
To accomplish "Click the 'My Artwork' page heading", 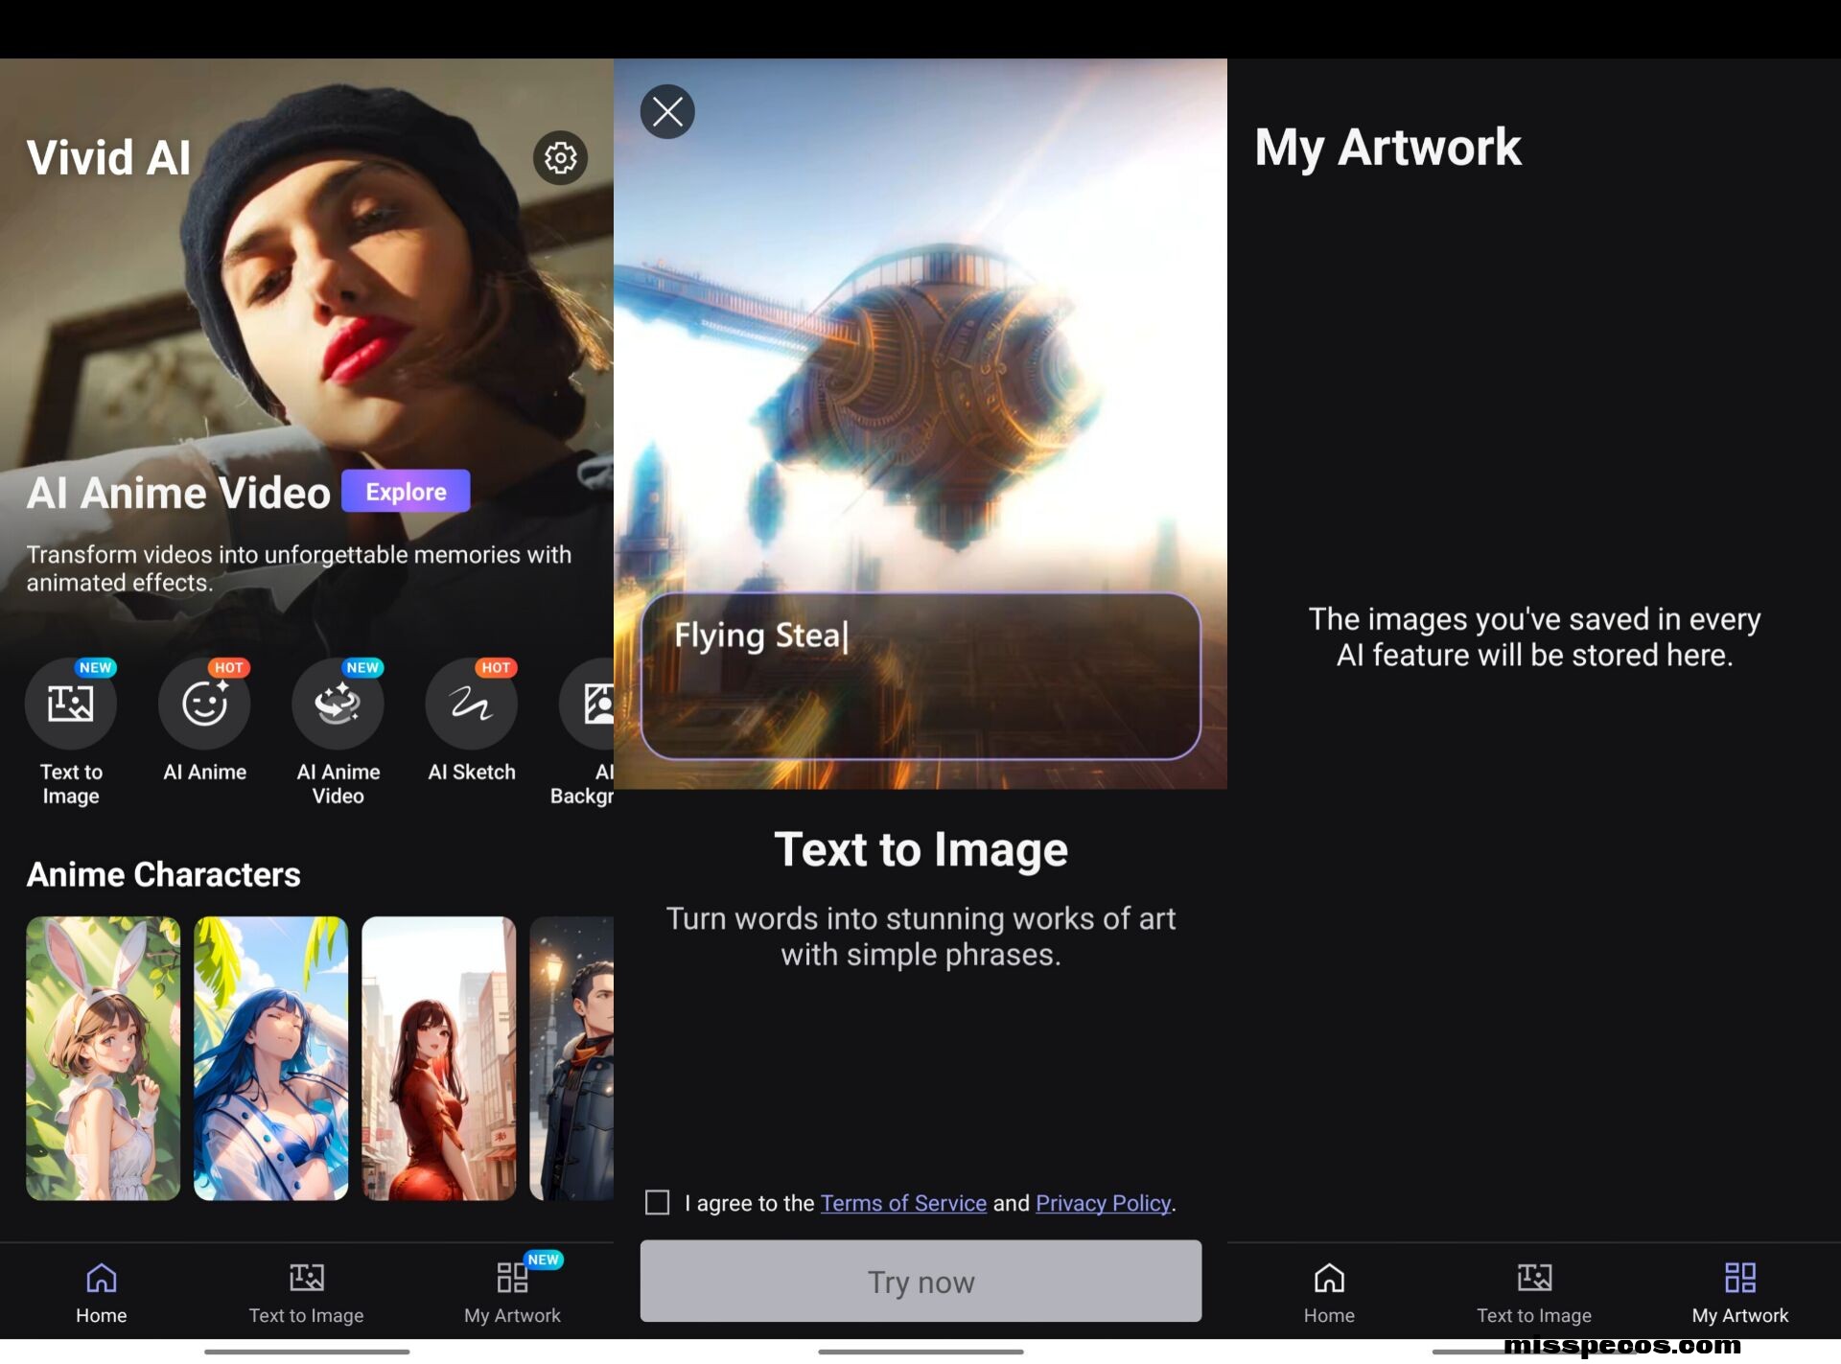I will click(1387, 148).
